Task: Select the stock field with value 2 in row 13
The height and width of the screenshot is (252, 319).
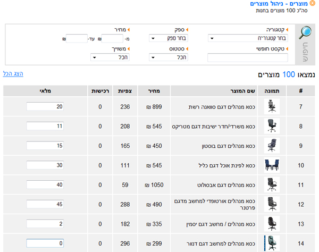Action: 45,224
